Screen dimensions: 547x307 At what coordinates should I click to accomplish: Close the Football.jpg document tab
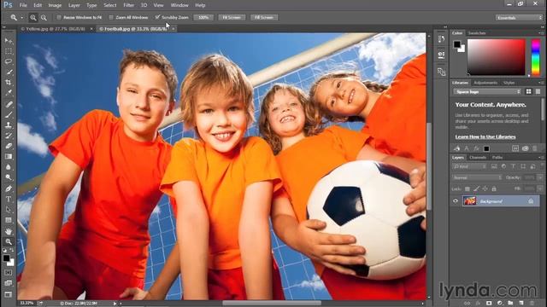click(173, 29)
